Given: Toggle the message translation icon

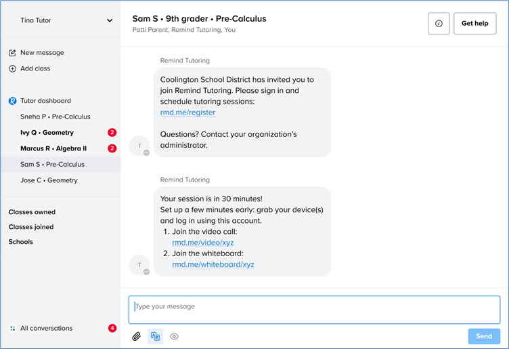Looking at the screenshot, I should [155, 336].
